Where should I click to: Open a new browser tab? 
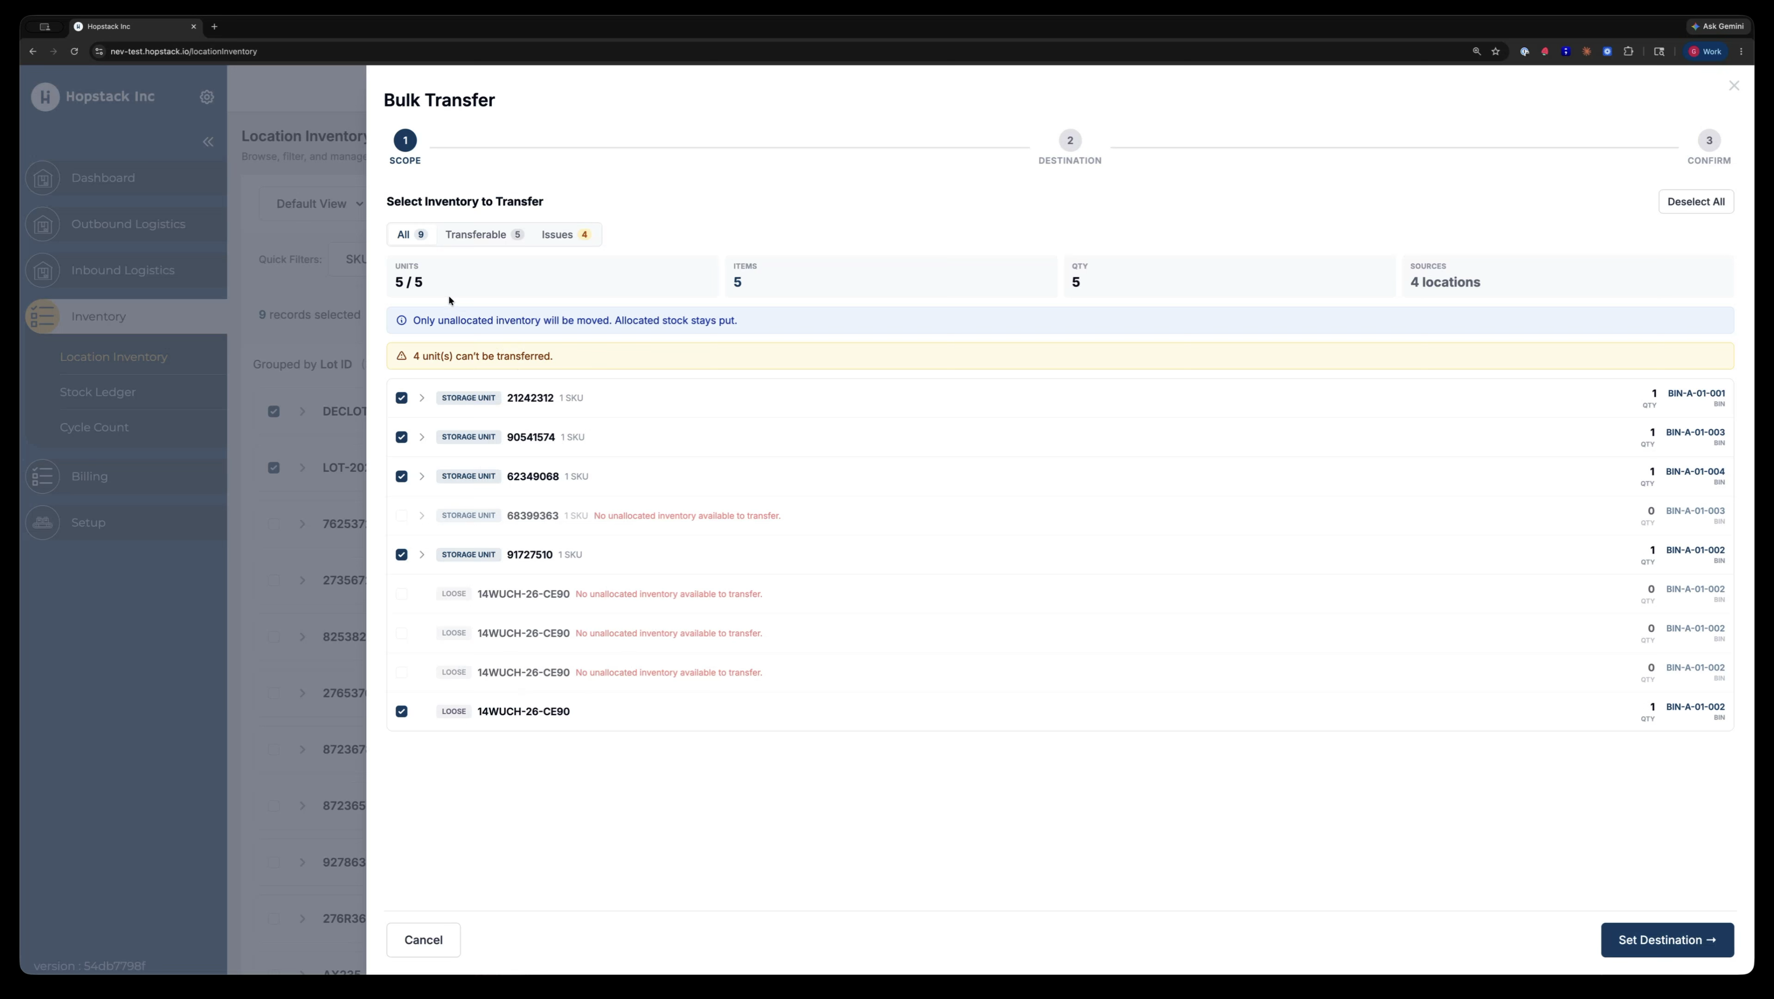pos(214,27)
